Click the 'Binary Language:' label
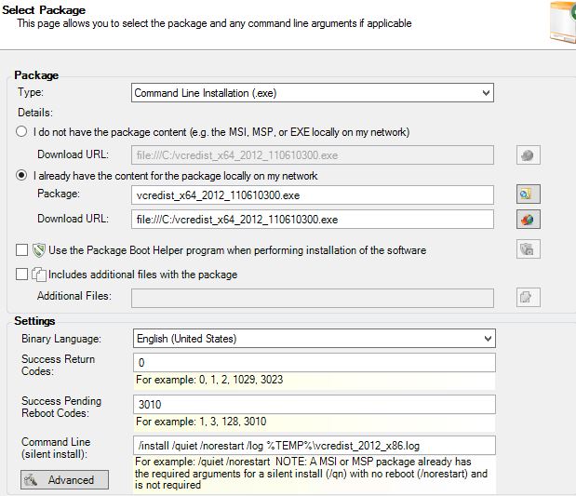Image resolution: width=576 pixels, height=496 pixels. tap(61, 339)
